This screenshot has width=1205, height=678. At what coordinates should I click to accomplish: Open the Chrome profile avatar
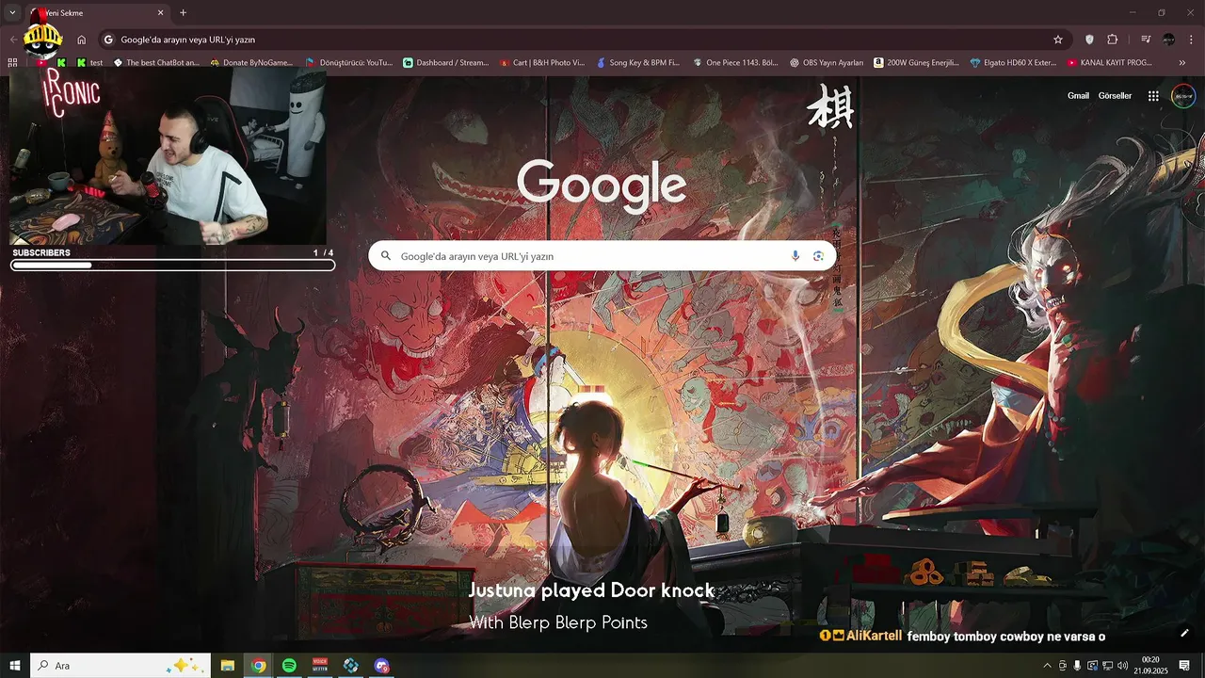coord(1169,40)
